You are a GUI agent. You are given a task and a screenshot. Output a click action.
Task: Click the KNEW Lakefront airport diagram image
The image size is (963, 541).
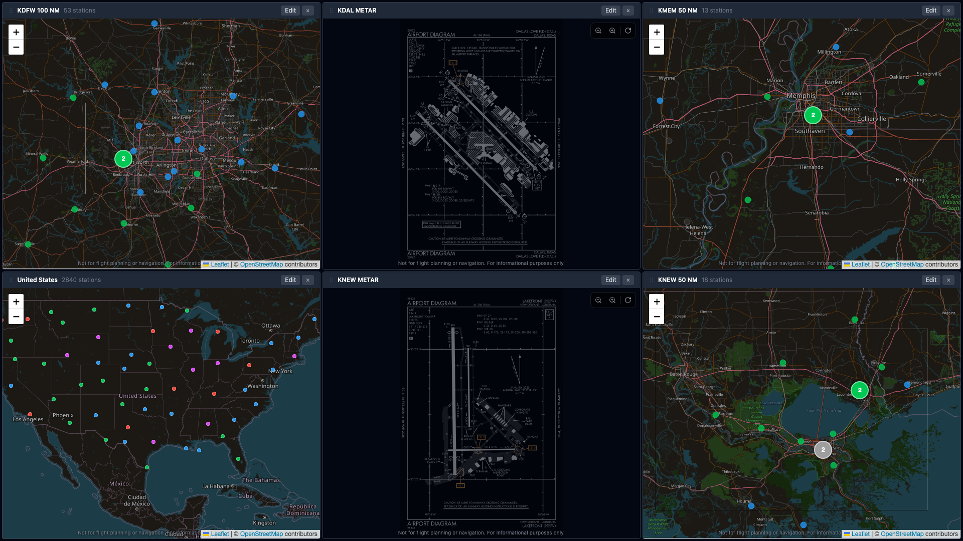pyautogui.click(x=481, y=413)
